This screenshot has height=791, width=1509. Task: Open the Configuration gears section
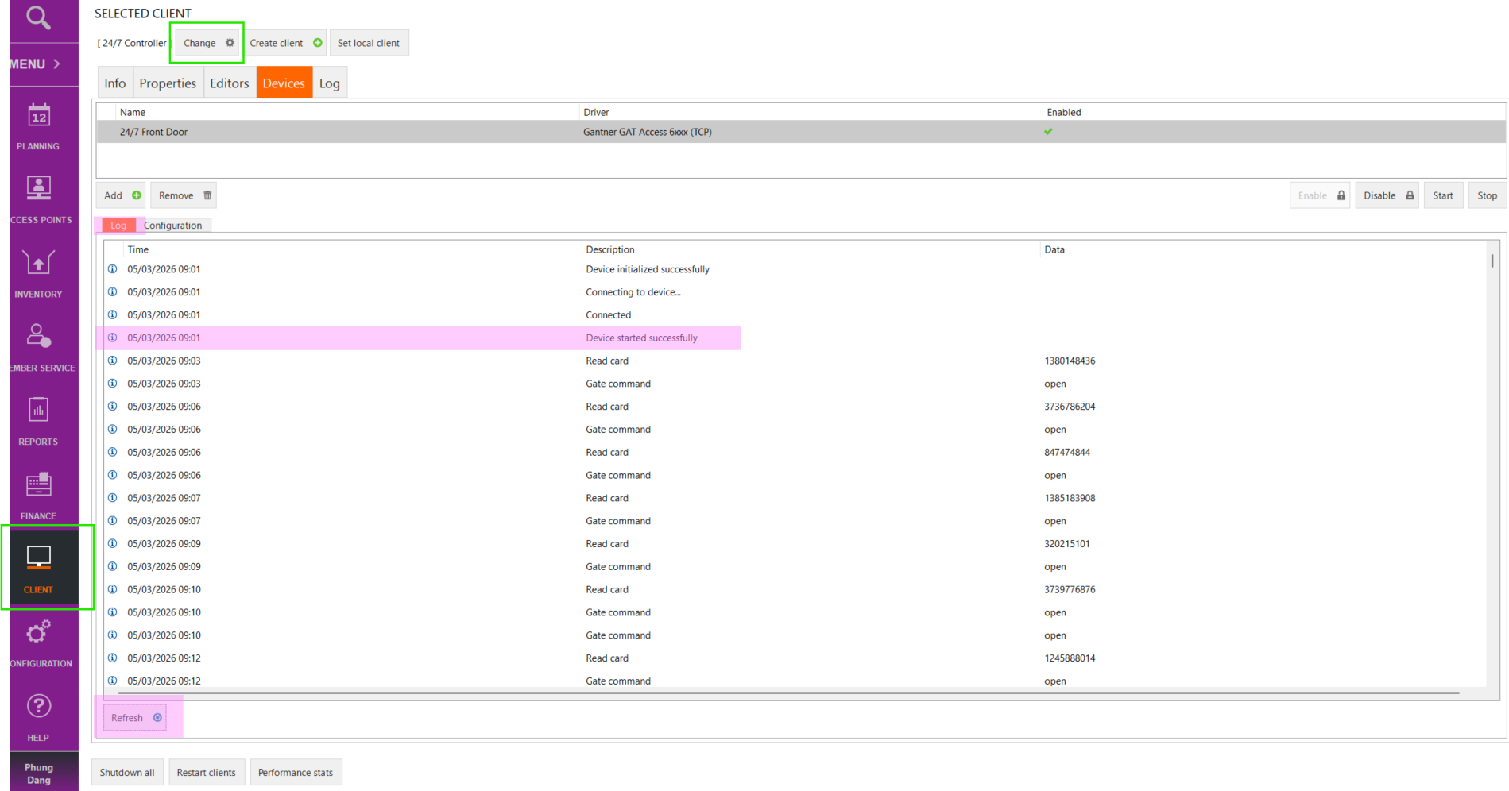pos(39,643)
